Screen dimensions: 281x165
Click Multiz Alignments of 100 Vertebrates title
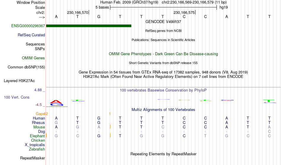pos(163,110)
